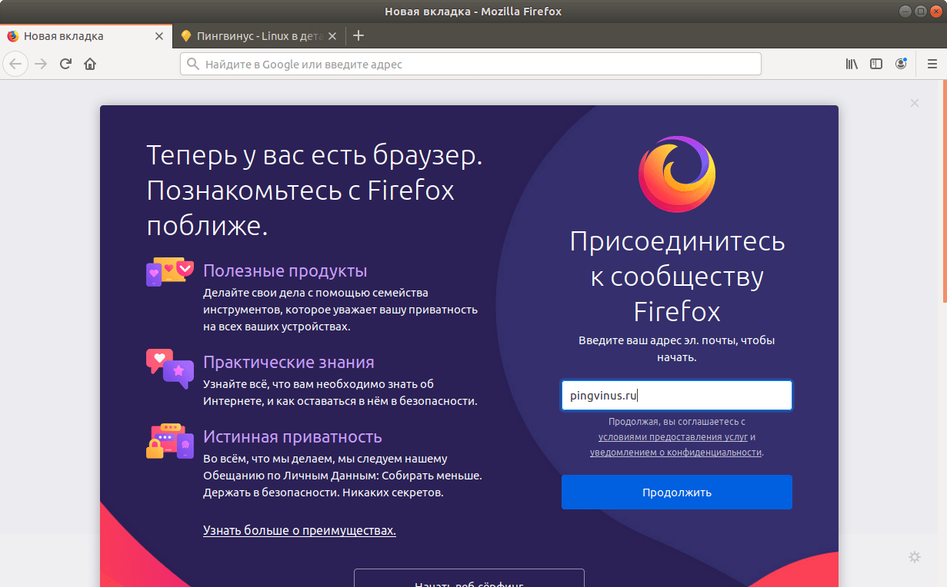Open a new tab with plus button
The image size is (947, 587).
358,35
